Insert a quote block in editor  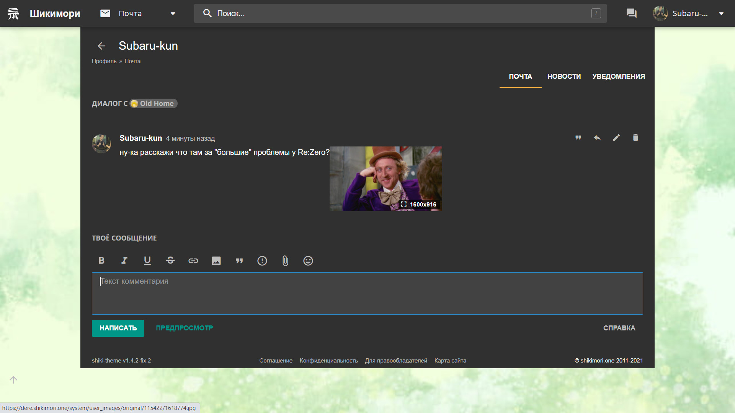pyautogui.click(x=239, y=261)
